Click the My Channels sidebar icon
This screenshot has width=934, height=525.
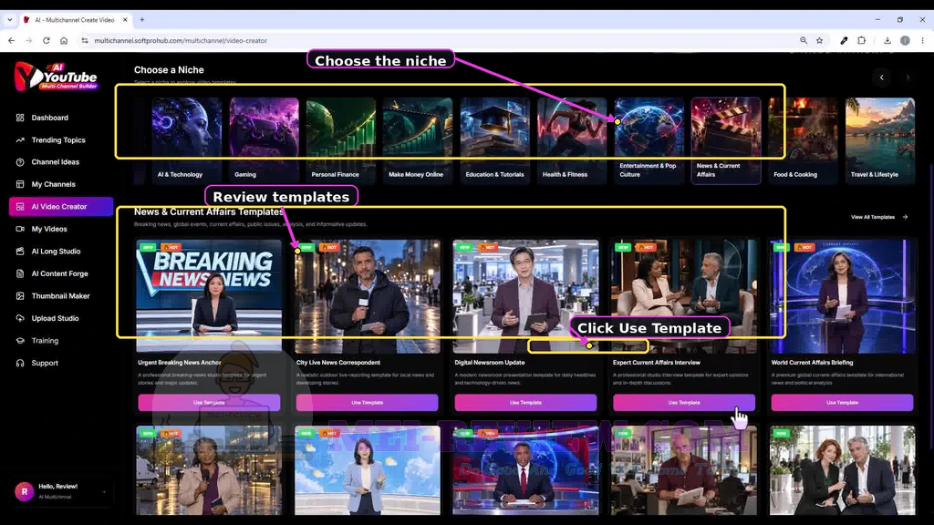[x=20, y=184]
